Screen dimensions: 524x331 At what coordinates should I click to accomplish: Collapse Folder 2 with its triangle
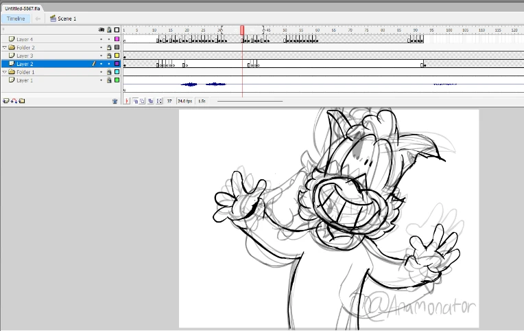[4, 47]
